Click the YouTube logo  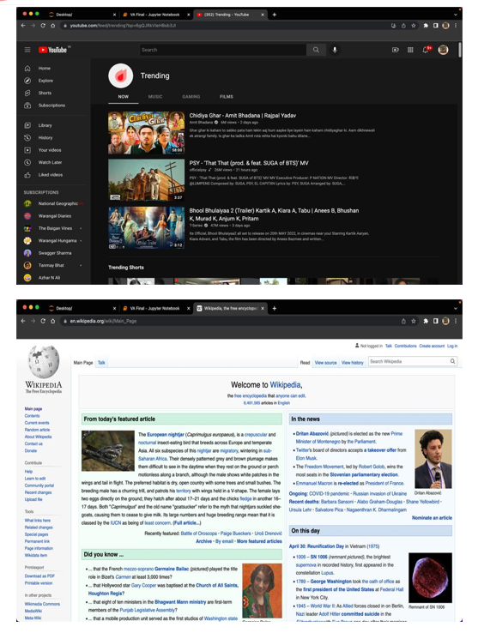(53, 50)
